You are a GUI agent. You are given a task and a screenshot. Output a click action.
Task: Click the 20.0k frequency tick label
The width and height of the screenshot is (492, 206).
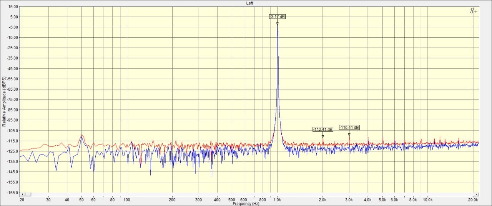click(473, 200)
